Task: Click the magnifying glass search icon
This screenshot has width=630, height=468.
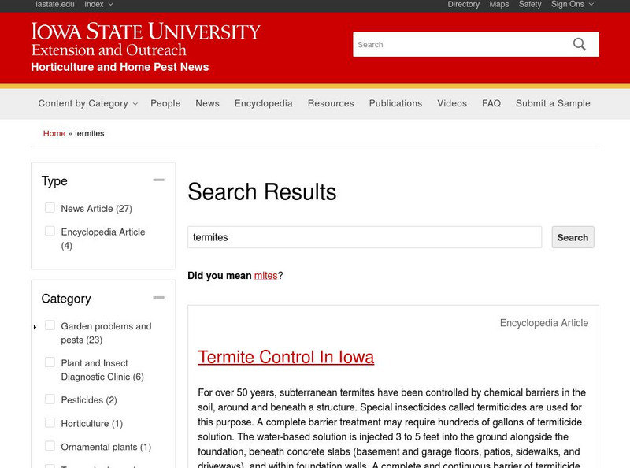Action: [x=580, y=44]
